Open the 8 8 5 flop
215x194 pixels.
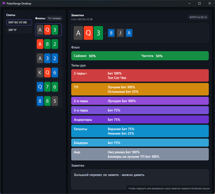tap(48, 101)
